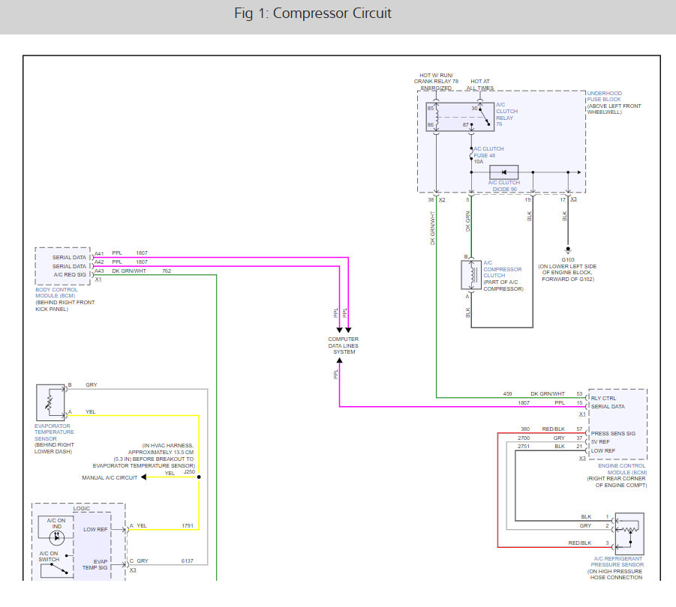
Task: Click circuit number 1791 on YEL wire
Action: coord(188,525)
